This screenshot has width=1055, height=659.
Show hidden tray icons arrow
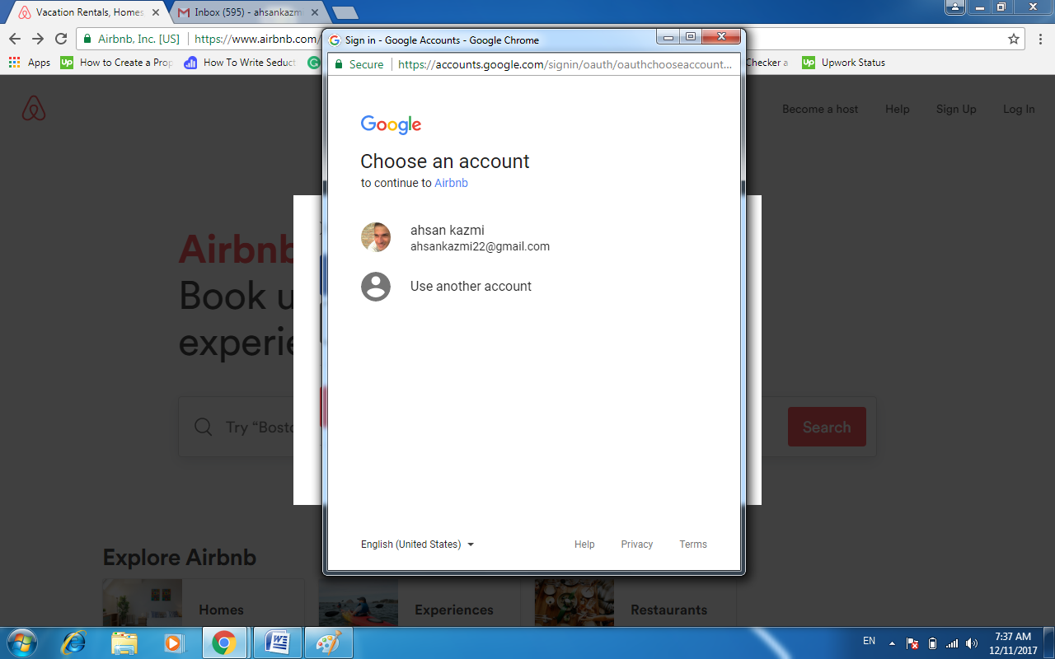click(x=892, y=643)
